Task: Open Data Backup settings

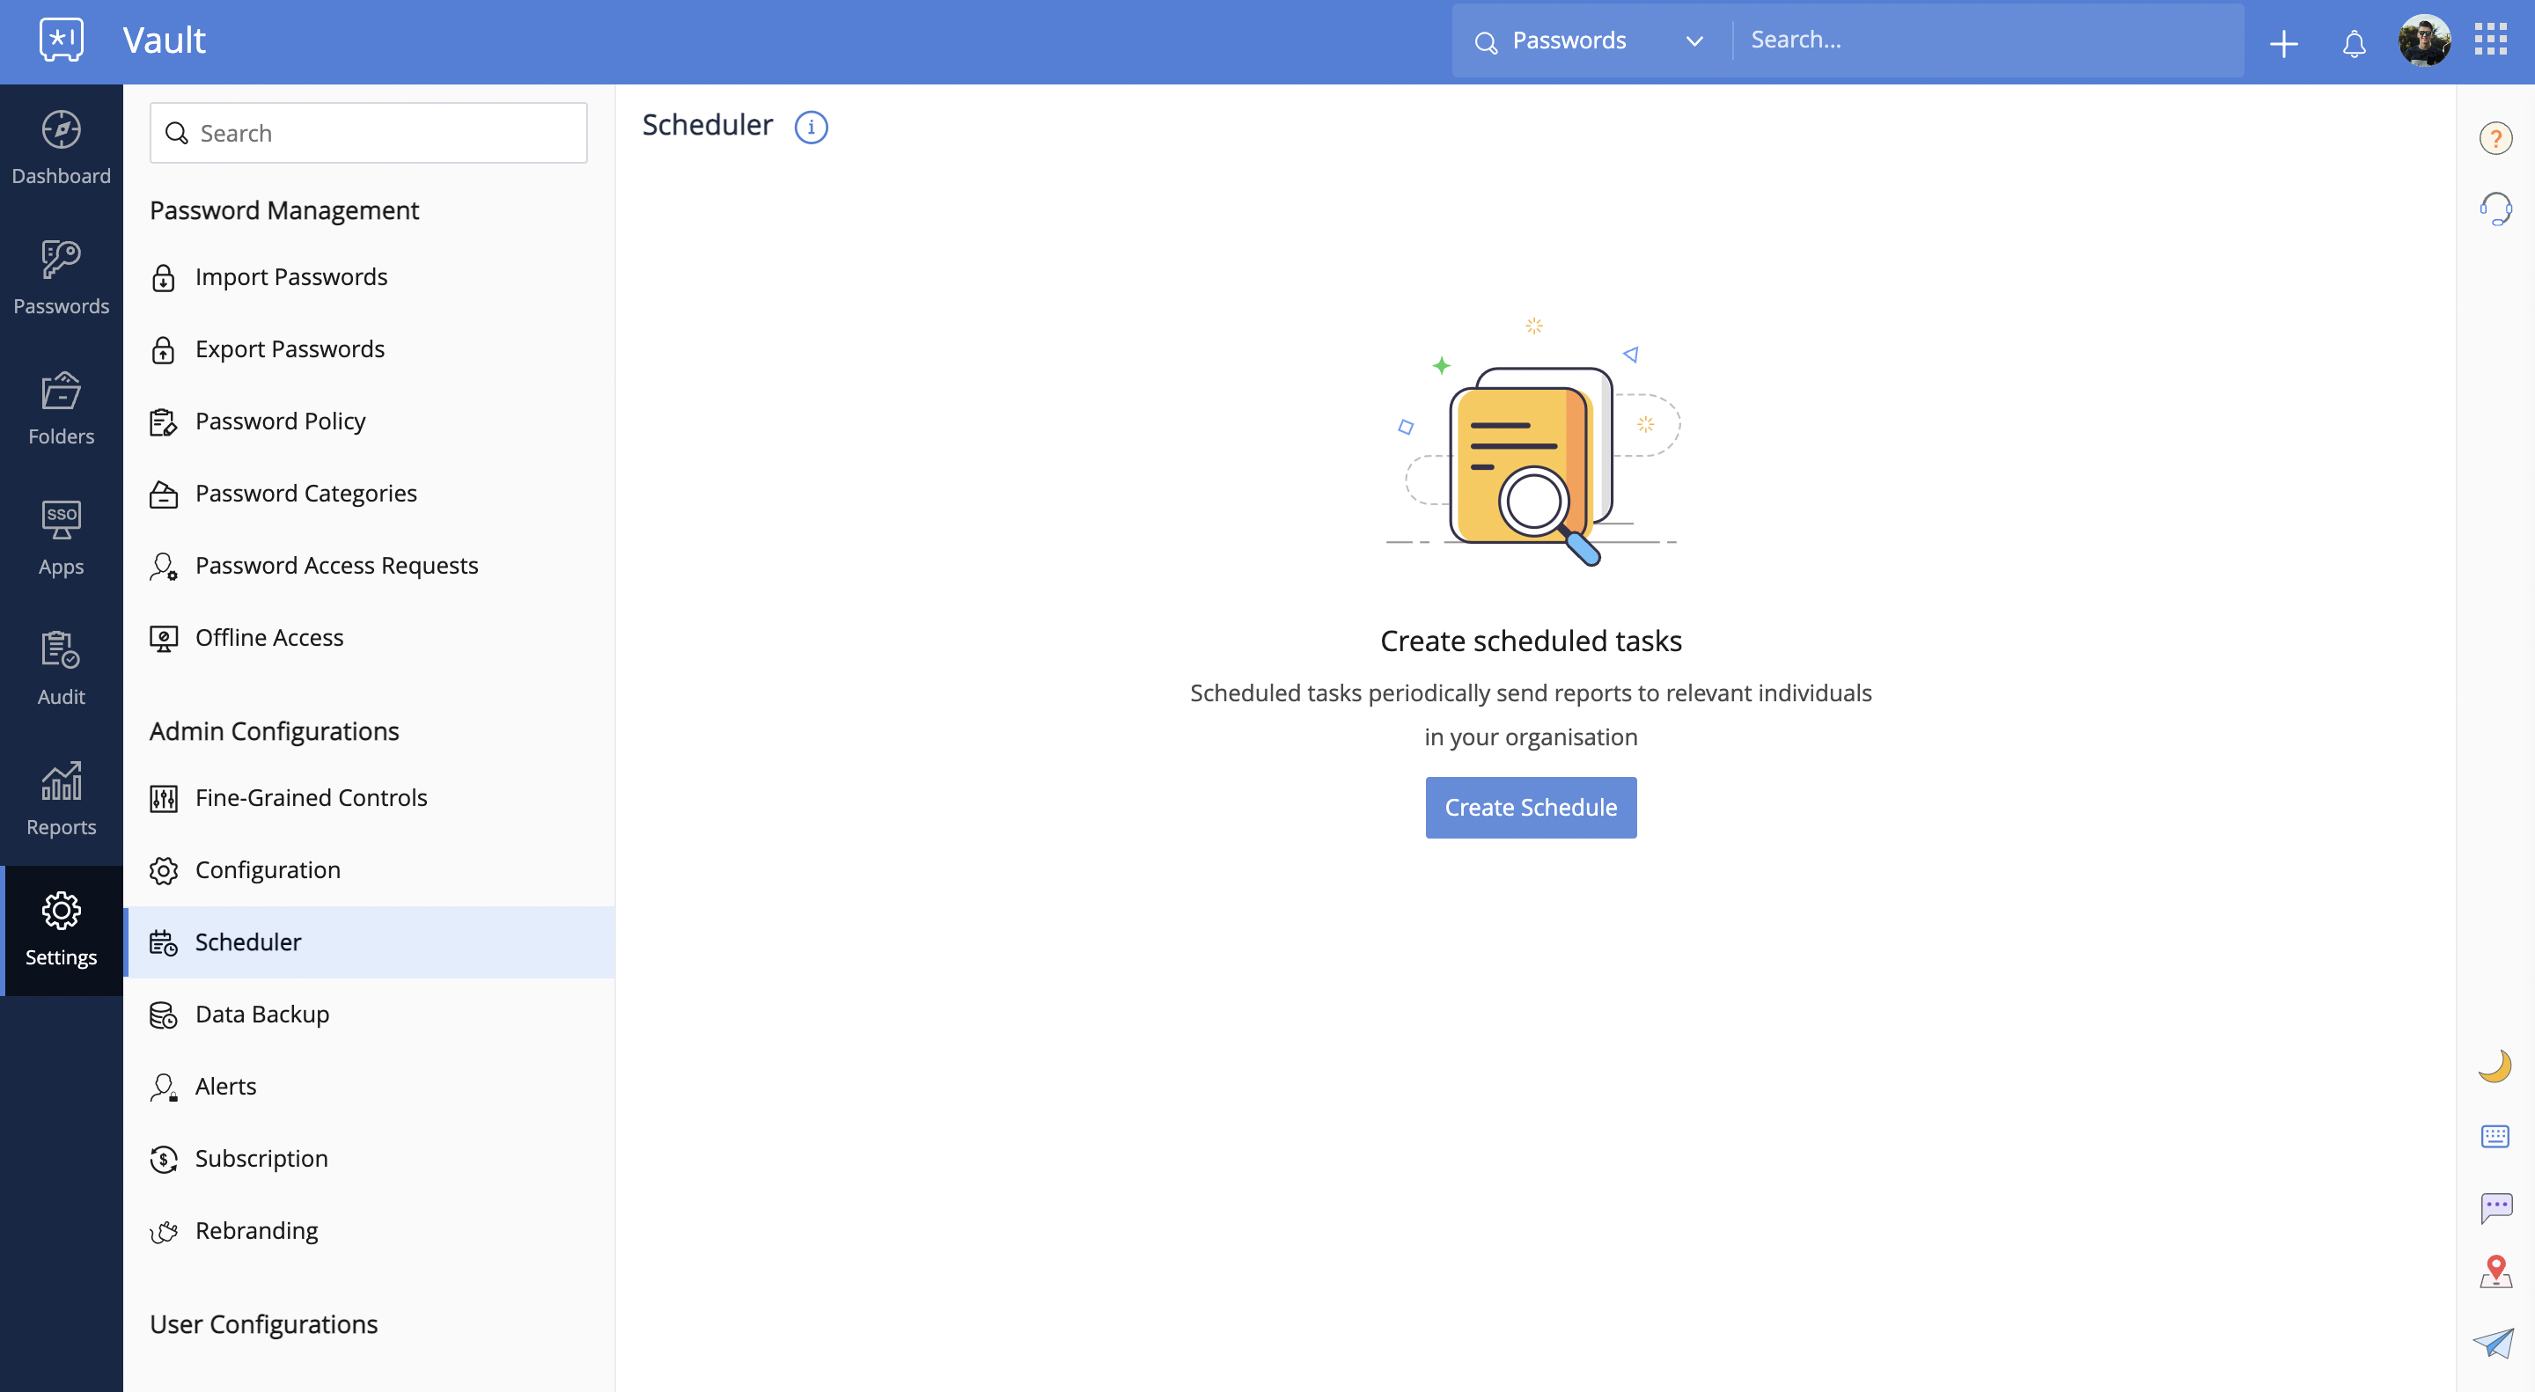Action: click(261, 1015)
